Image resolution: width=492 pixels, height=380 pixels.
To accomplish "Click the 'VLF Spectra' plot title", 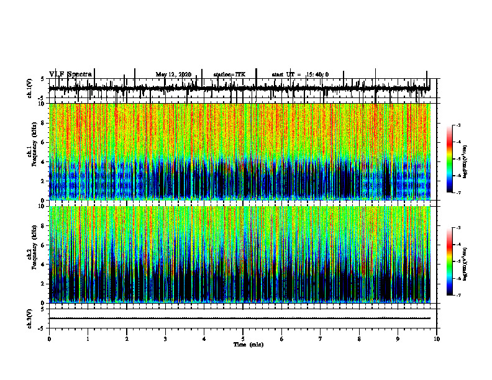I will (71, 75).
